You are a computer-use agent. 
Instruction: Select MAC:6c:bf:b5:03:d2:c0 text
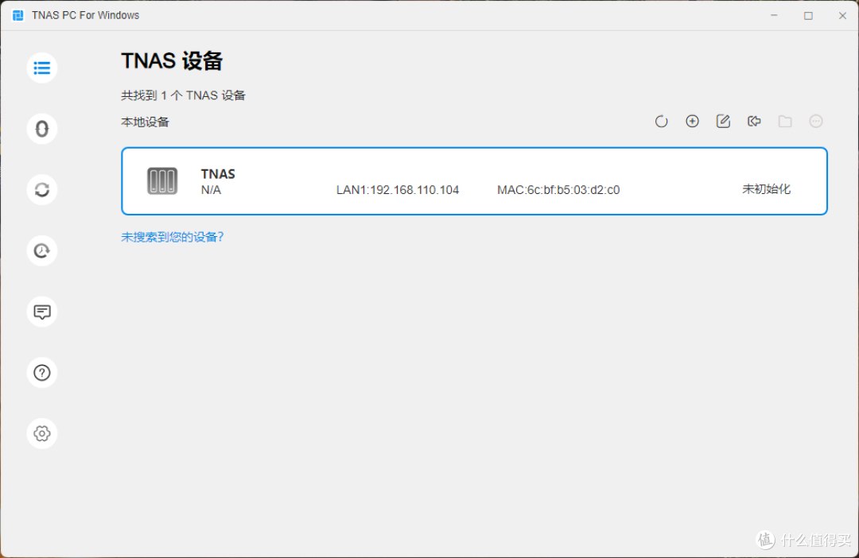point(558,190)
